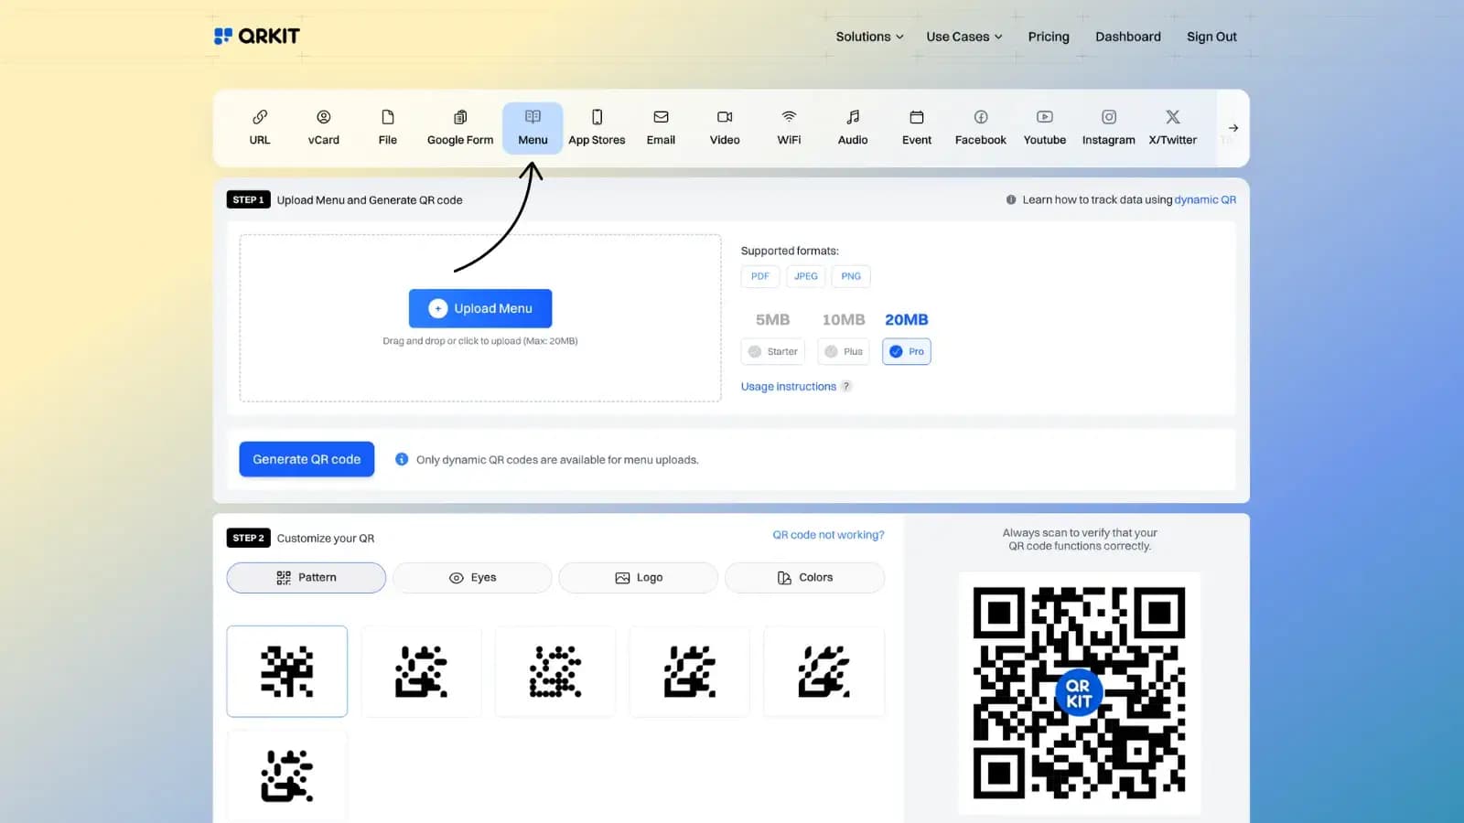The height and width of the screenshot is (823, 1464).
Task: Select the first QR pattern style thumbnail
Action: click(x=286, y=670)
